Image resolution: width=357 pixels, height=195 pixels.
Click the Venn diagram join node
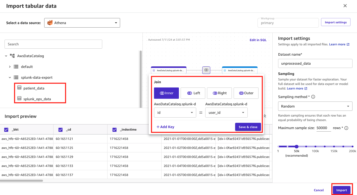206,70
